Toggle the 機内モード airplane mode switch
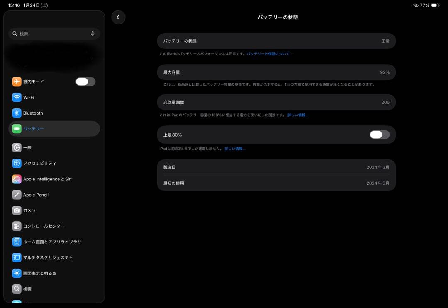 pyautogui.click(x=85, y=82)
